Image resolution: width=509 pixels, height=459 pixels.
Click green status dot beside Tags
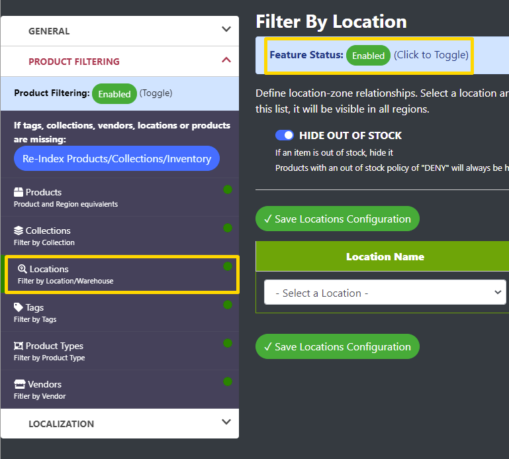pyautogui.click(x=228, y=305)
